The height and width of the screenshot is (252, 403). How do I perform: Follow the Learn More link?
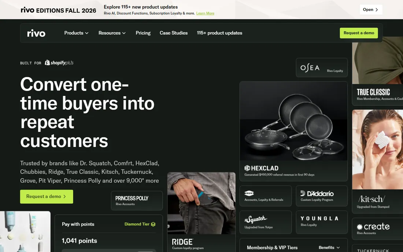pyautogui.click(x=205, y=13)
